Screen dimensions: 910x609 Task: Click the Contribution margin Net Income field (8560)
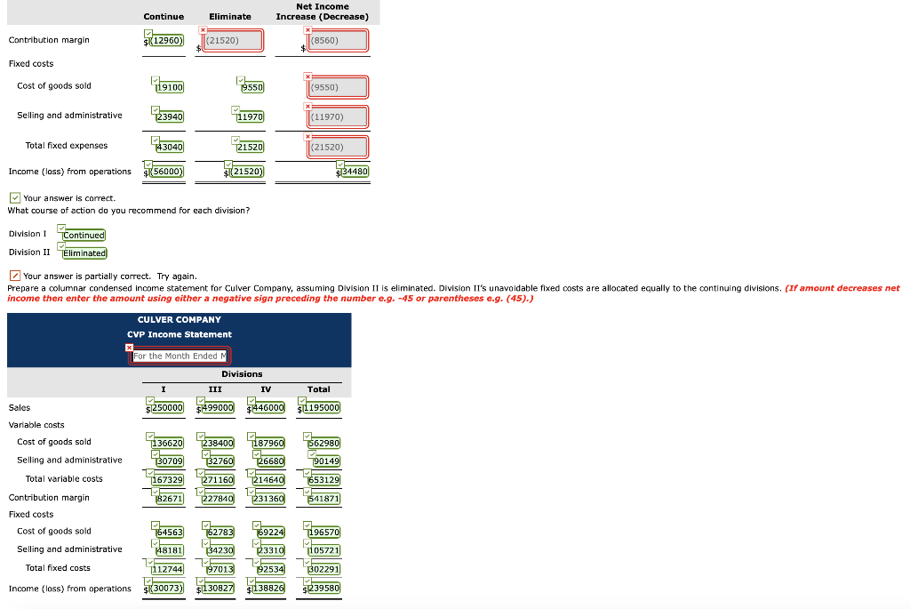337,41
